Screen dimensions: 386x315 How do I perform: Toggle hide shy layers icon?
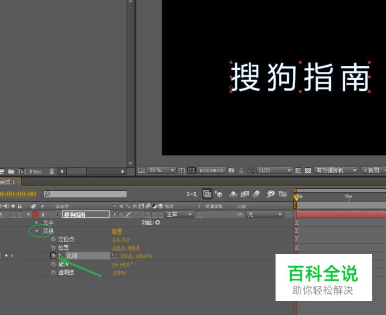tap(233, 194)
